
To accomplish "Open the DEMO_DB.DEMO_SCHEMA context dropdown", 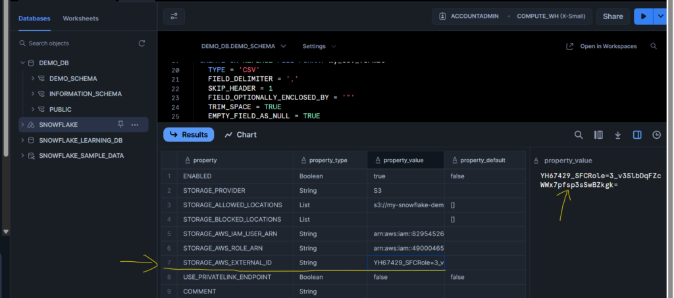I will point(244,46).
